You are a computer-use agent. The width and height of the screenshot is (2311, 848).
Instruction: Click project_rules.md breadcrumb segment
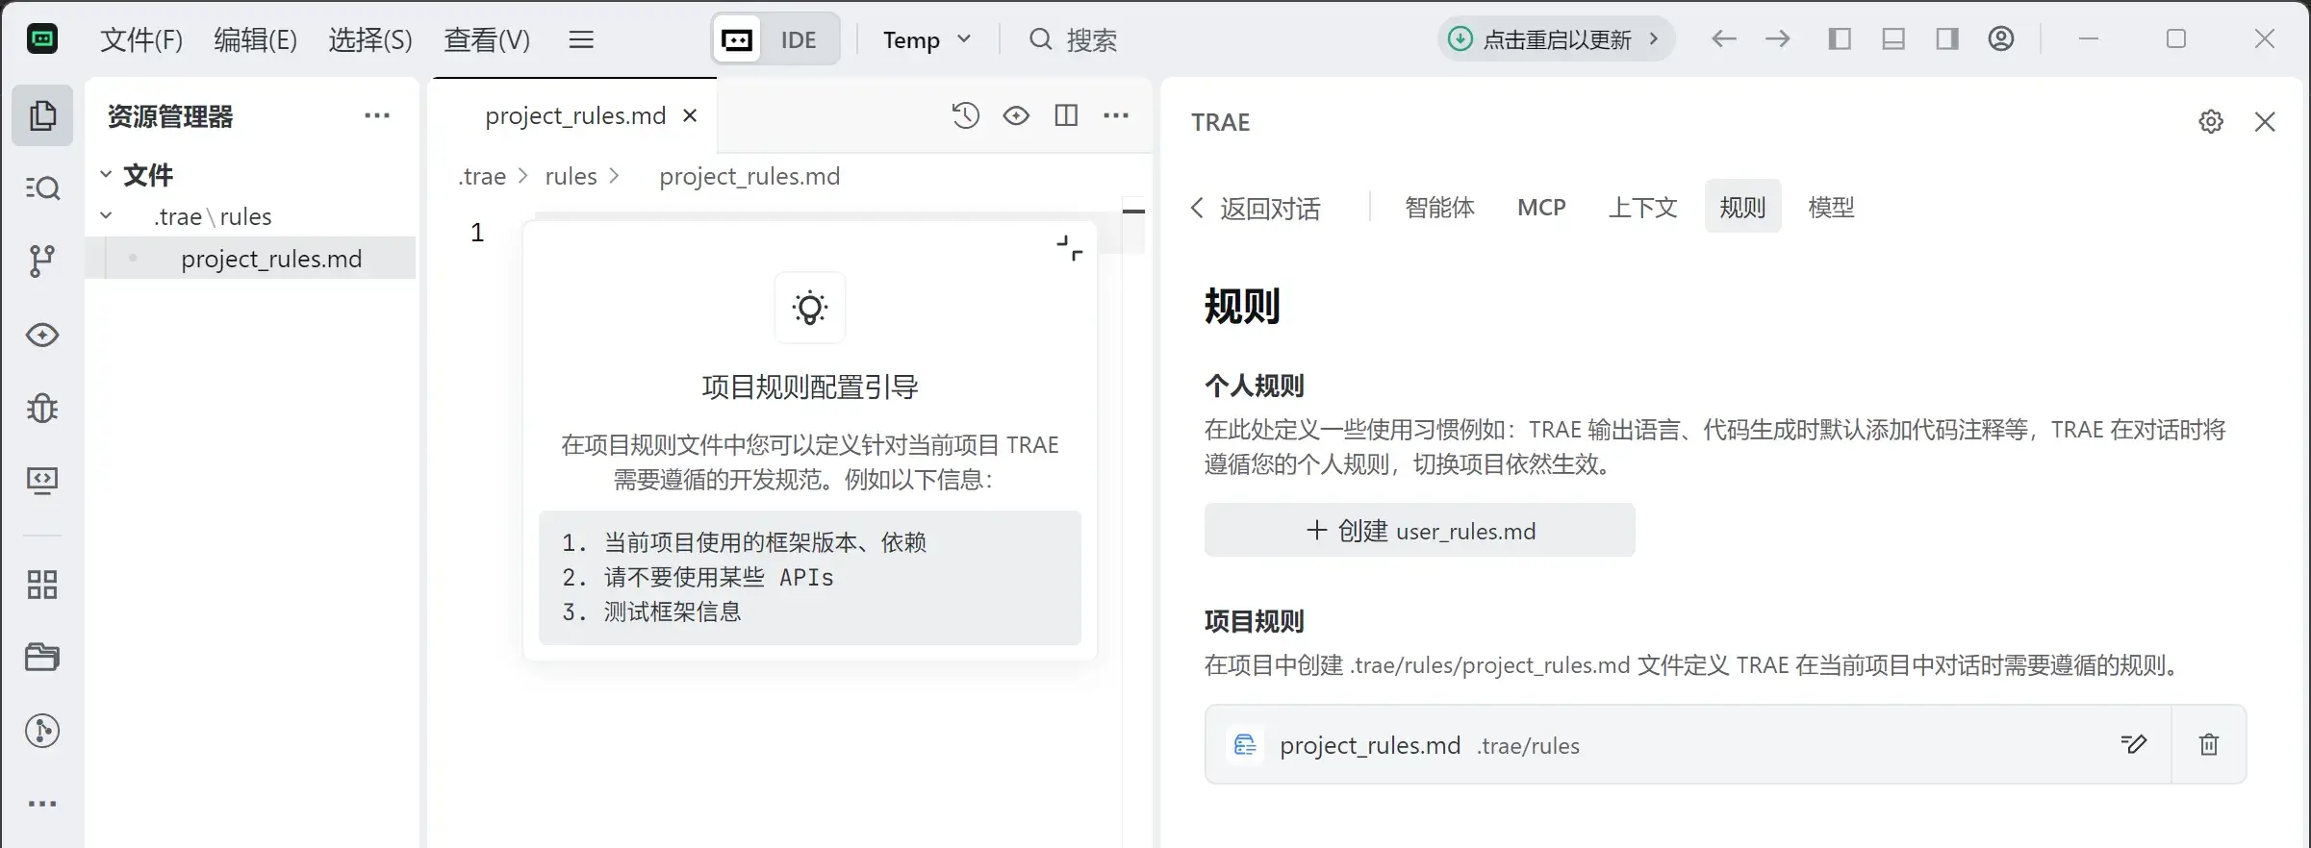click(x=749, y=176)
